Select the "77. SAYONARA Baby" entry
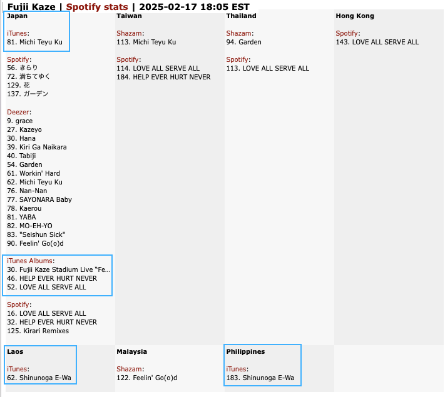445x397 pixels. pos(39,199)
